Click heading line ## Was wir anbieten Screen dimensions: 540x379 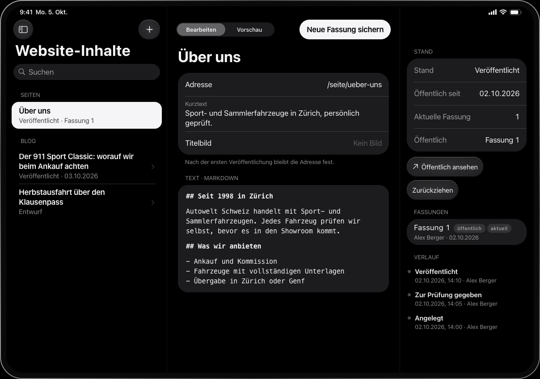tap(224, 246)
